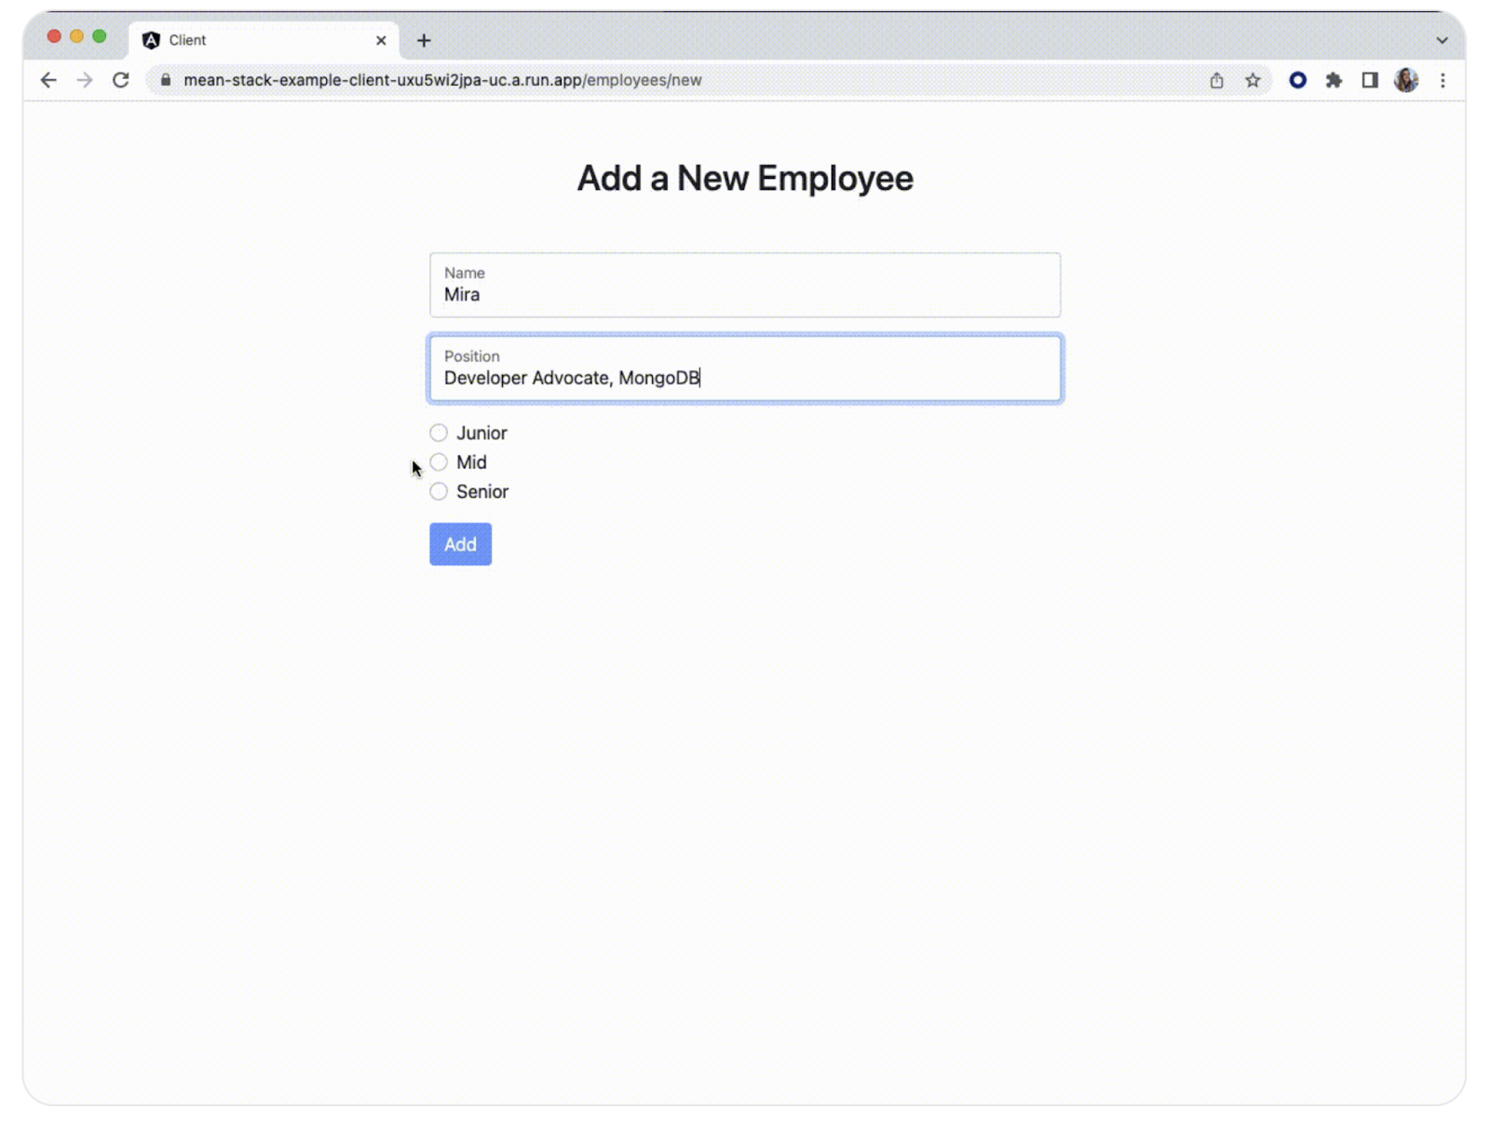Click the share page icon
Viewport: 1490px width, 1123px height.
tap(1216, 80)
